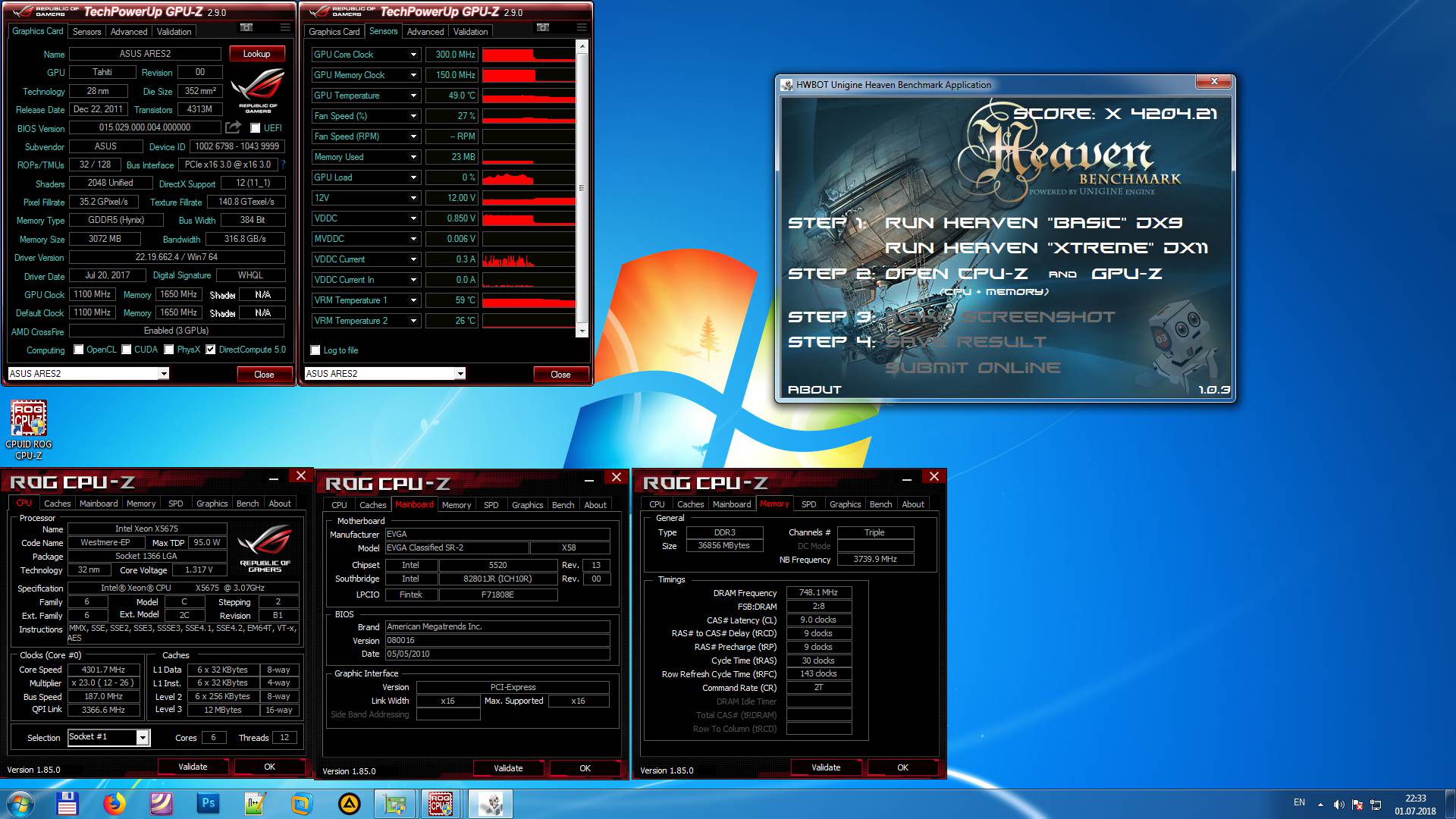Click the camera icon in GPU-Z Sensors window
This screenshot has width=1456, height=819.
[543, 28]
